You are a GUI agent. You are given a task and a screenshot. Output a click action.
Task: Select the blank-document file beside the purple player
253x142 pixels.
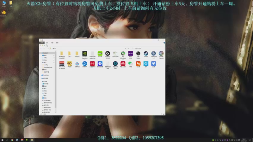[x=108, y=65]
